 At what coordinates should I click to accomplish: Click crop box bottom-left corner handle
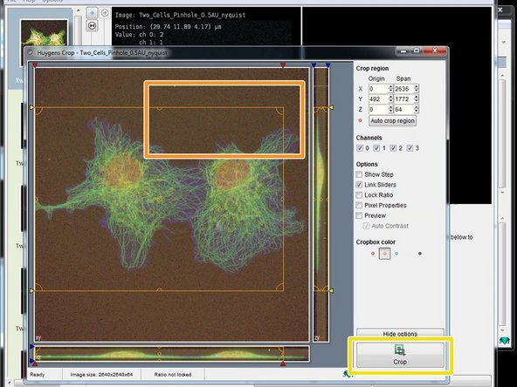click(x=38, y=287)
